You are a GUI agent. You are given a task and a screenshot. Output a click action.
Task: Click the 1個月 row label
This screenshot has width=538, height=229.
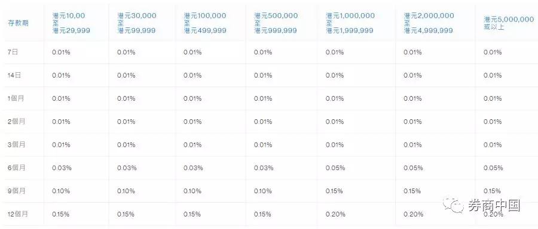[x=16, y=98]
